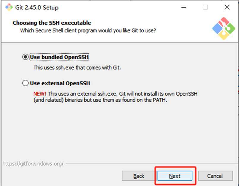This screenshot has width=239, height=186.
Task: Click the 'Use bundled OpenSSH' label text
Action: pyautogui.click(x=59, y=57)
